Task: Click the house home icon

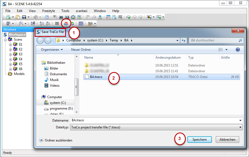Action: (73, 17)
